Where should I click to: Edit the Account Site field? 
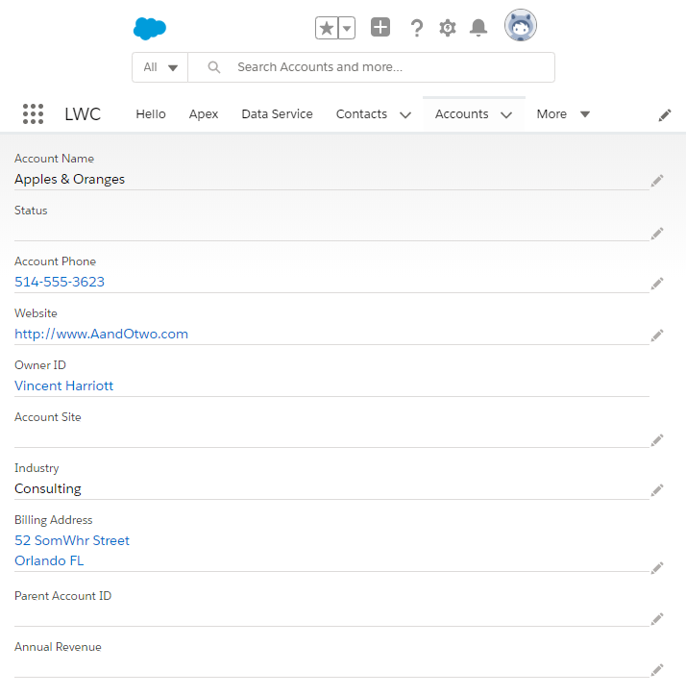(657, 440)
